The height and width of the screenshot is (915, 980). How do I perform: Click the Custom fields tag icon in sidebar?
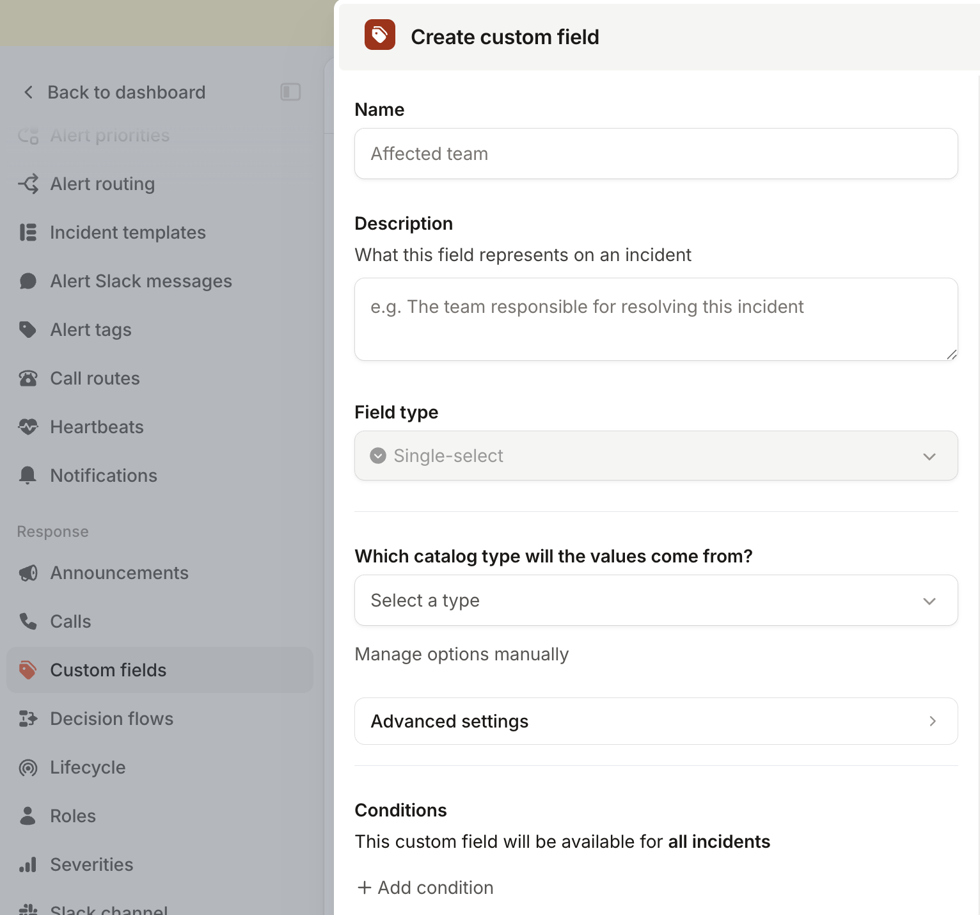click(28, 670)
